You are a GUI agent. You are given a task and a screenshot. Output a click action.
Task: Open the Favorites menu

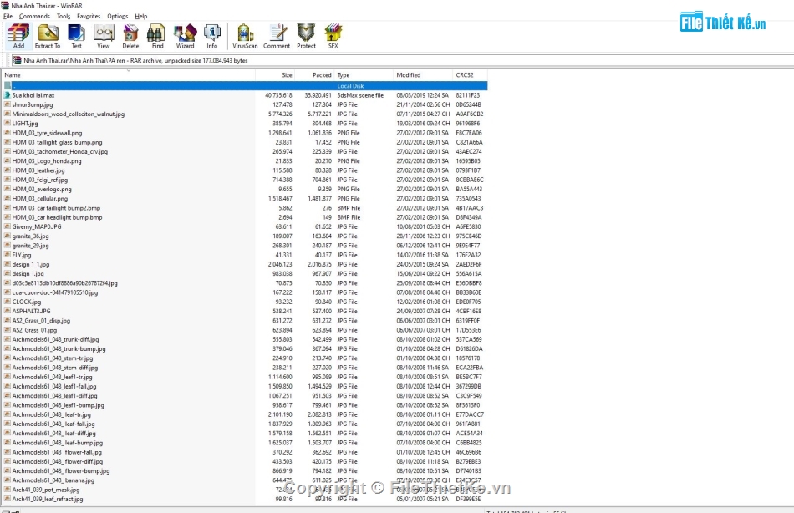pyautogui.click(x=89, y=16)
